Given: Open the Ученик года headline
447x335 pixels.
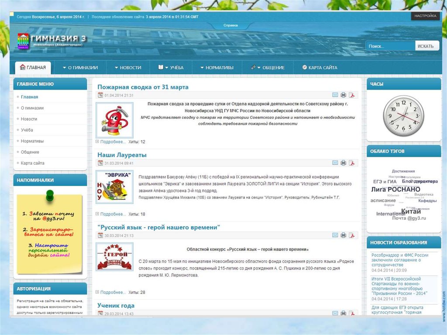Looking at the screenshot, I should (x=116, y=306).
